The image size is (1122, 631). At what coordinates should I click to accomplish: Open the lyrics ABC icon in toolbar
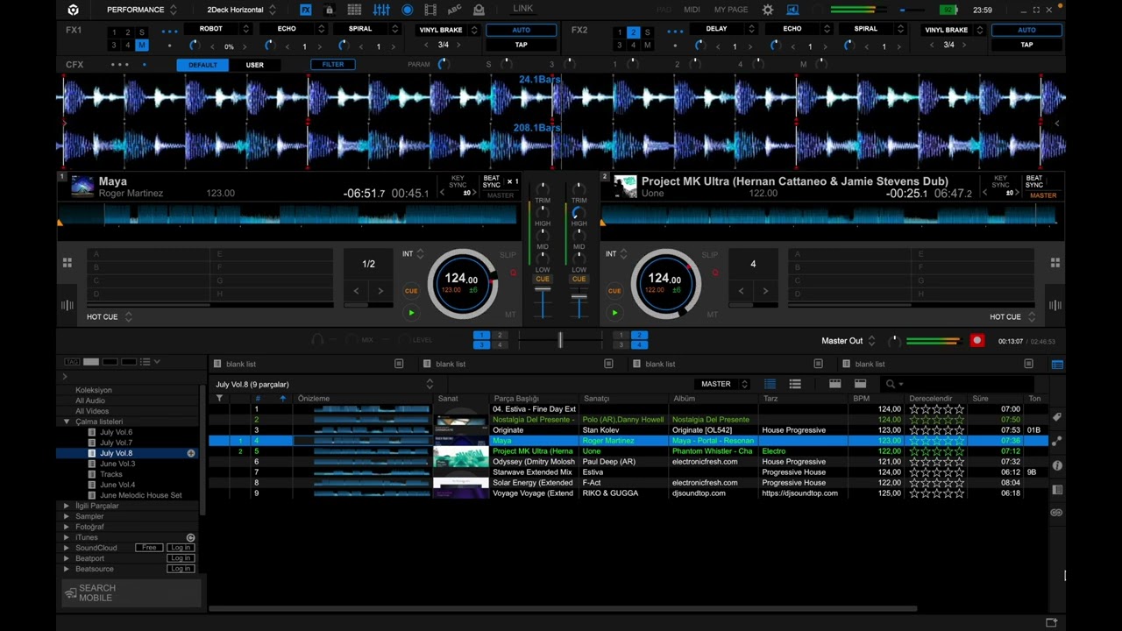(x=454, y=10)
